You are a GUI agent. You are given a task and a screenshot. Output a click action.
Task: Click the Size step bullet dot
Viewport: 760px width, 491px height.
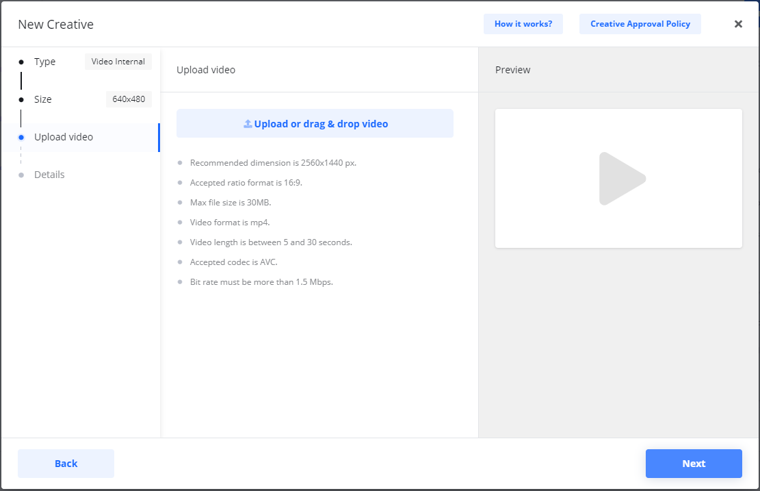[x=21, y=99]
